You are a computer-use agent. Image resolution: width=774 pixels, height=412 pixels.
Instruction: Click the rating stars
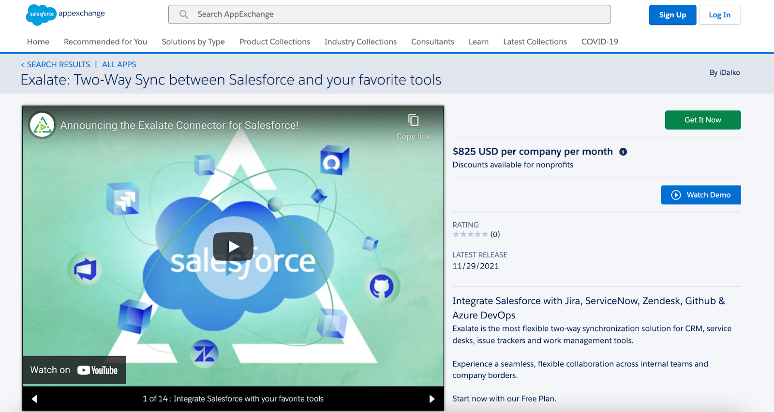click(x=470, y=234)
